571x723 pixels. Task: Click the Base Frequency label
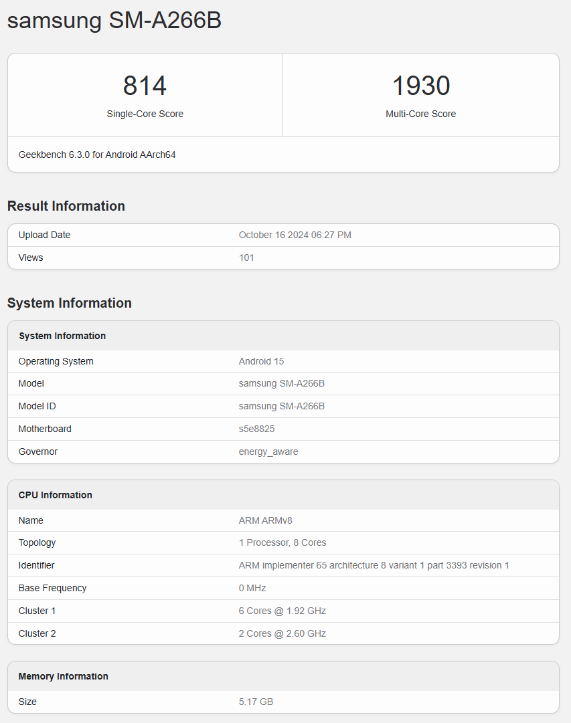tap(53, 588)
